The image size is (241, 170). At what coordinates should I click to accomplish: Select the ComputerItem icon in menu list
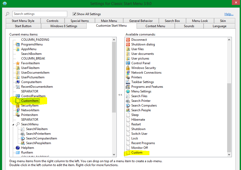coord(18,82)
